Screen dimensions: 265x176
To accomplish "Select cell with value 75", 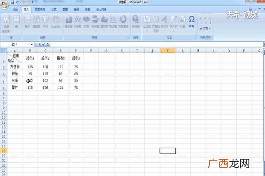I will [76, 67].
